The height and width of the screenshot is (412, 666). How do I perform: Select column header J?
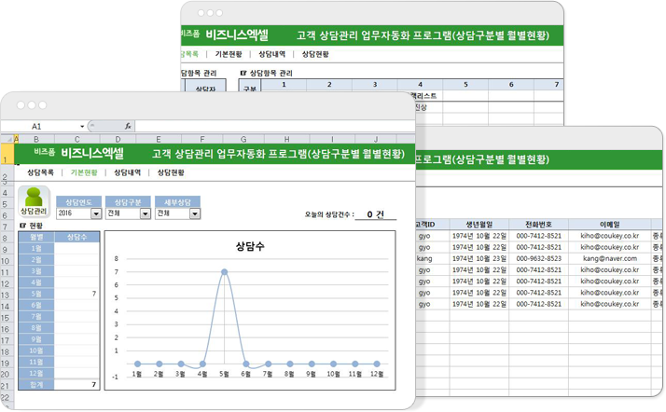coord(376,139)
